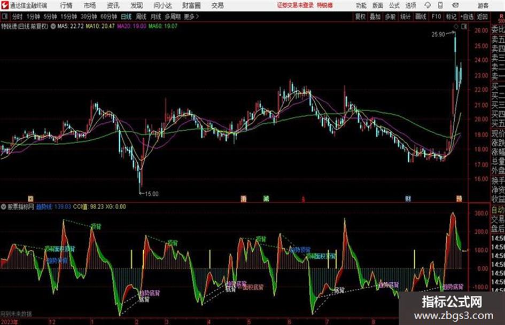Open the 问小达 menu

coord(162,5)
